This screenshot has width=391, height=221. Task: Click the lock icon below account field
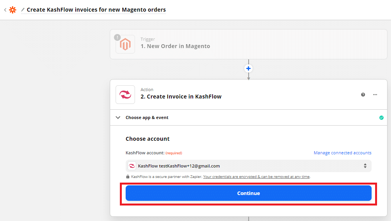tap(128, 177)
